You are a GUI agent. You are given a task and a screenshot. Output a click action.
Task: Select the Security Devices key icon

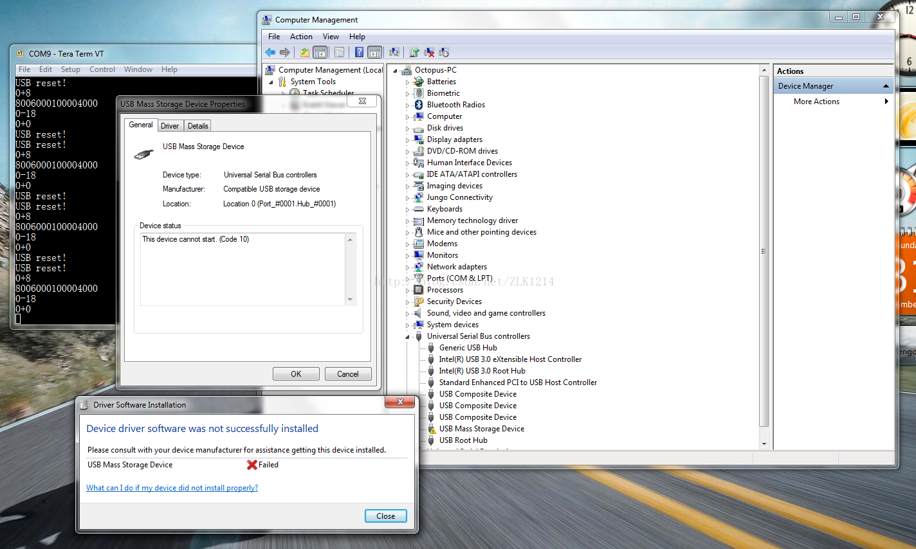point(419,301)
